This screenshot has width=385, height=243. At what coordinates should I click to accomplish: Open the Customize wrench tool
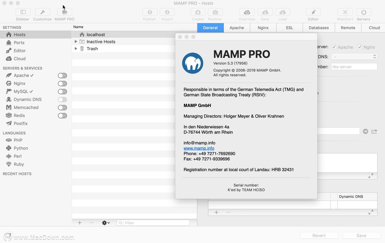(x=42, y=12)
